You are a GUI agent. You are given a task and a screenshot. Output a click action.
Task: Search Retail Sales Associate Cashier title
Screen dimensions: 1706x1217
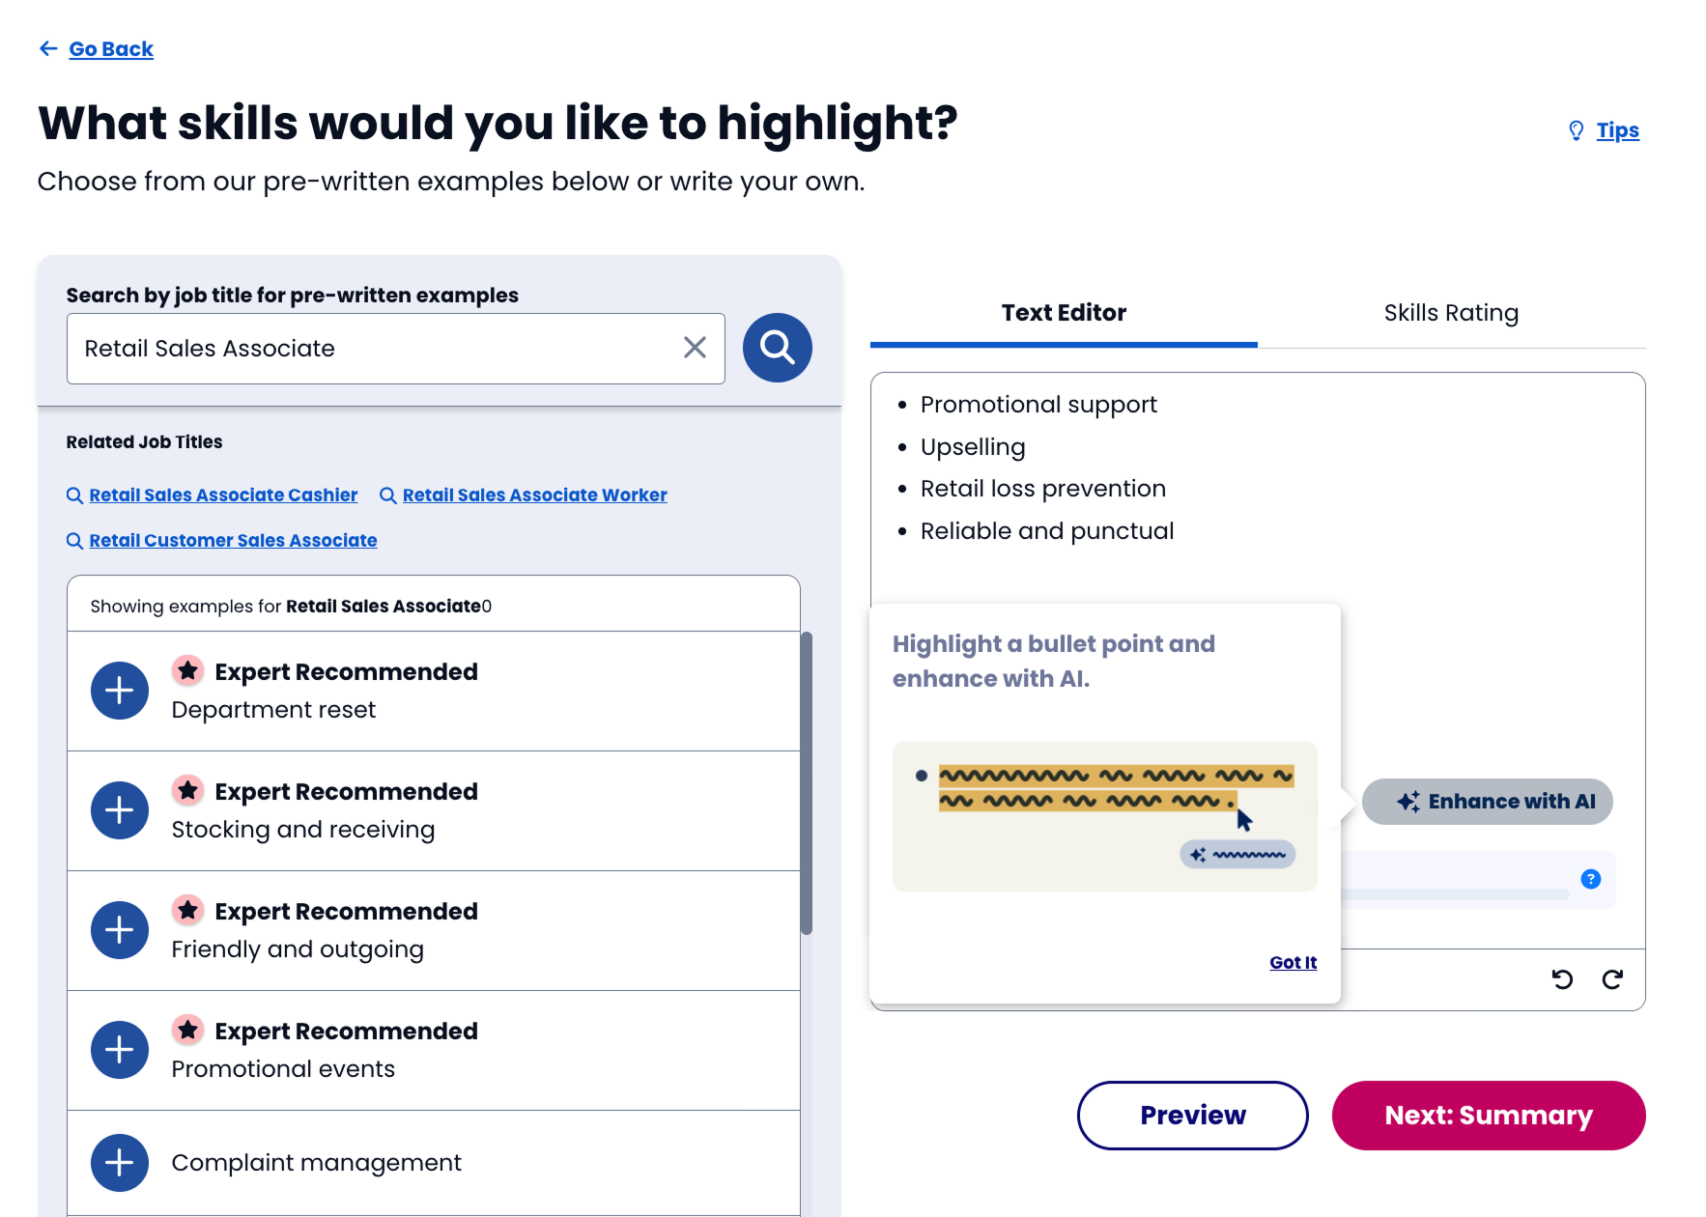coord(223,495)
